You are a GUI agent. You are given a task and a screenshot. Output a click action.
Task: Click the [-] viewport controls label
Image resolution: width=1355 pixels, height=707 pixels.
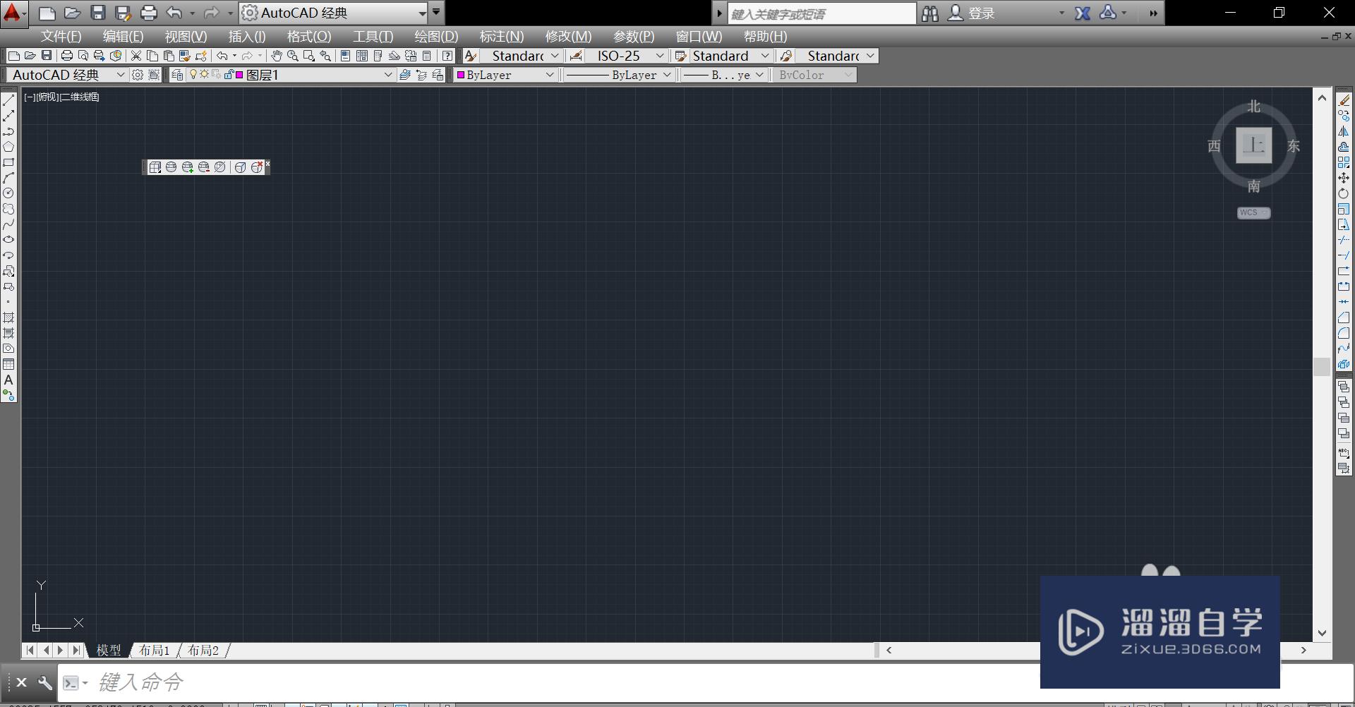point(30,97)
